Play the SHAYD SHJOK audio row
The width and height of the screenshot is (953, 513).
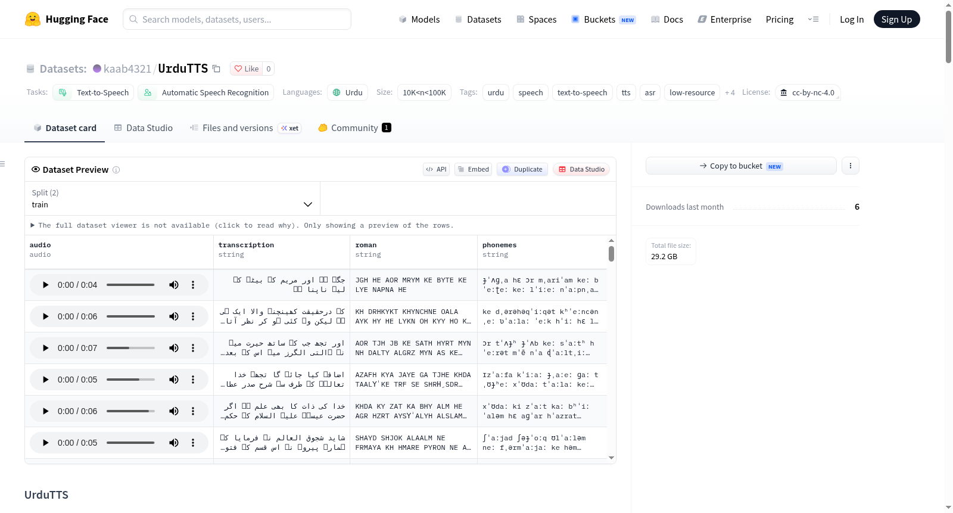(45, 443)
